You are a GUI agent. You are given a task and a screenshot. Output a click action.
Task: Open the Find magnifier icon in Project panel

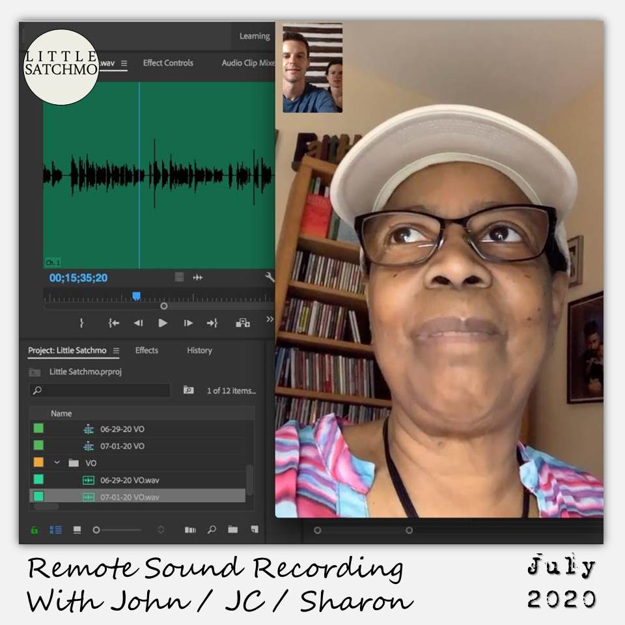[212, 529]
